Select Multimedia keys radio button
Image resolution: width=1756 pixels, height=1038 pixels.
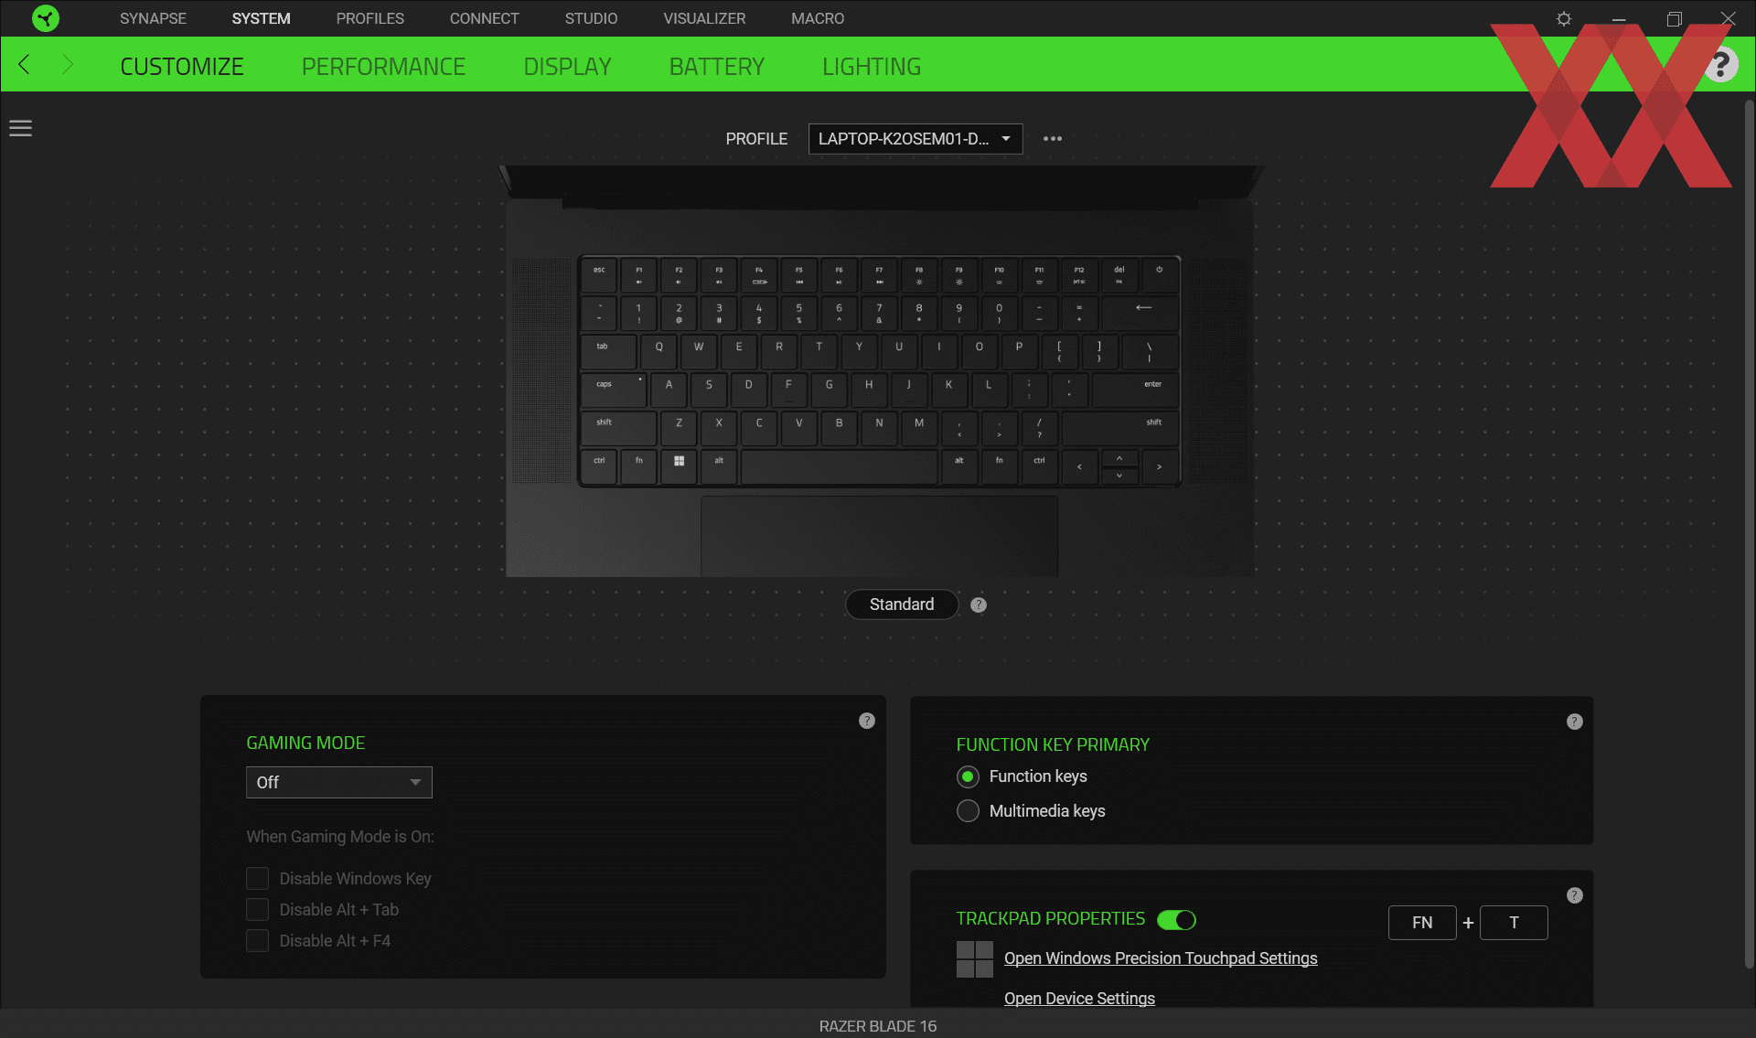click(x=968, y=810)
